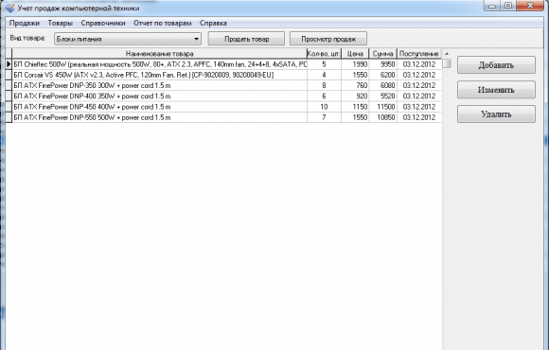Select row header of FinePower DNP-550 row
Screen dimensions: 549x350
tap(9, 117)
